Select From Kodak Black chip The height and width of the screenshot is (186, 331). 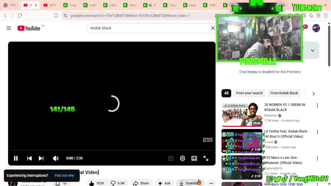tap(284, 93)
